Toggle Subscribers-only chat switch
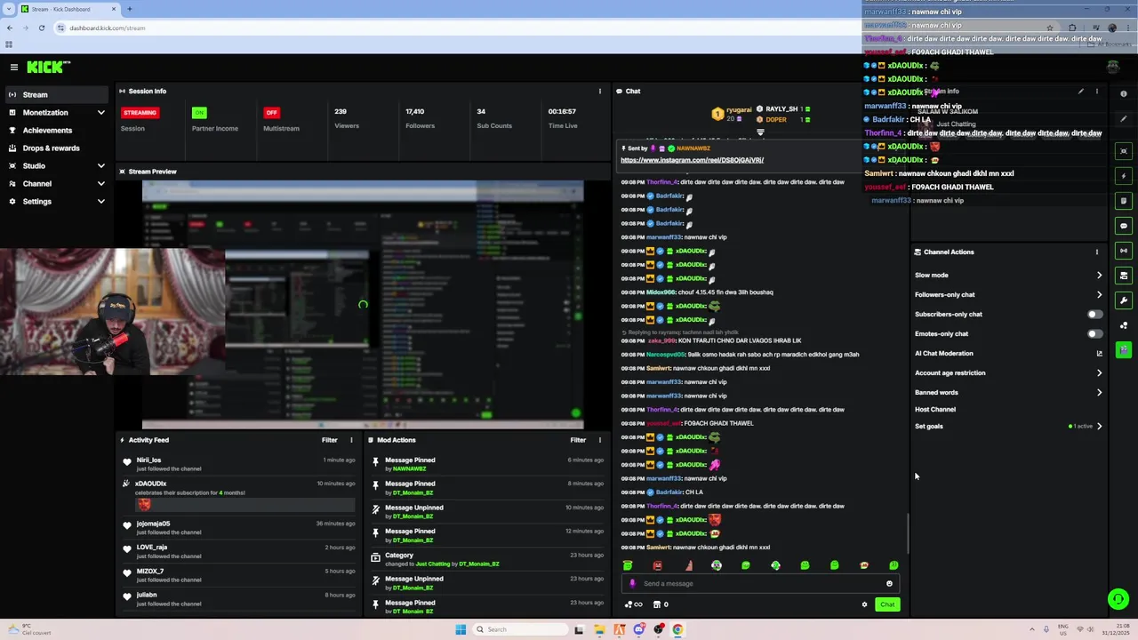 [1094, 315]
